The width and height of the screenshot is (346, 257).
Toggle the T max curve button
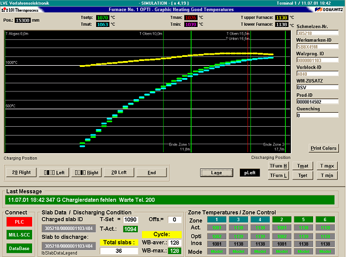point(327,166)
